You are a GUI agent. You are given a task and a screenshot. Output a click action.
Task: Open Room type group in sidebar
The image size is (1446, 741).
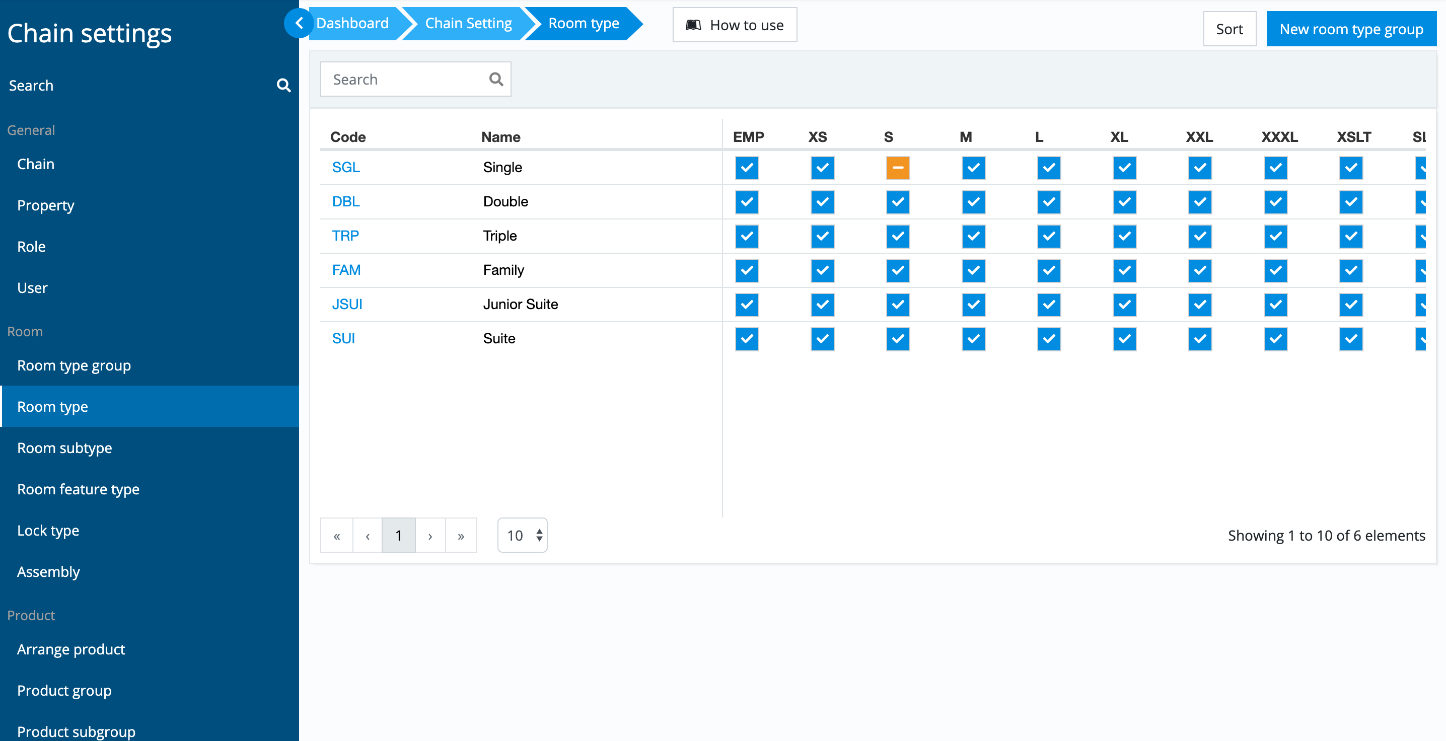pos(74,365)
